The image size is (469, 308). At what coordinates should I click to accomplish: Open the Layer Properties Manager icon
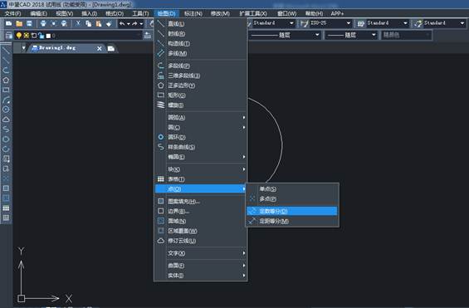point(8,36)
